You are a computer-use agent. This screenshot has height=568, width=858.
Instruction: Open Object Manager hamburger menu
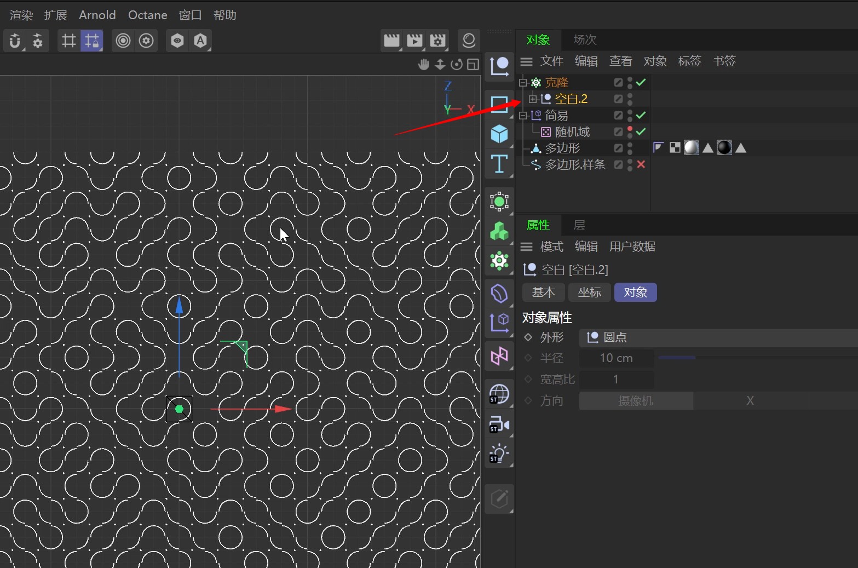click(527, 61)
